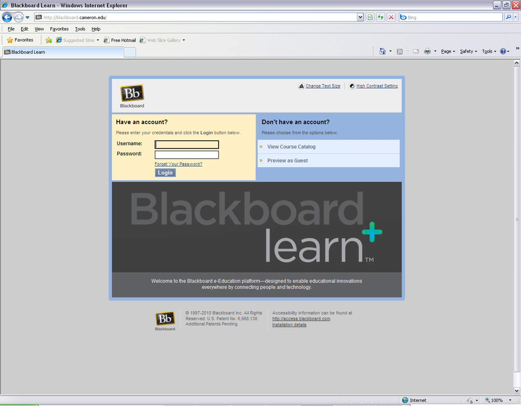Open the Tools menu in menu bar
The width and height of the screenshot is (521, 406).
[80, 29]
